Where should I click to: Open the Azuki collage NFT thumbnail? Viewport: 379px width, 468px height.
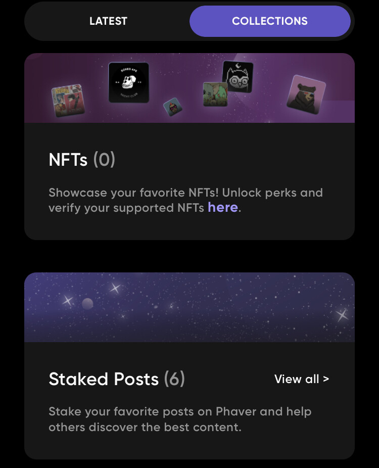click(68, 100)
